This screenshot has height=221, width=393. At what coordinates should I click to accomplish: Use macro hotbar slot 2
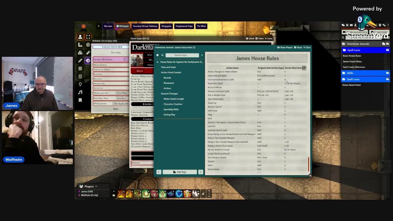click(129, 194)
